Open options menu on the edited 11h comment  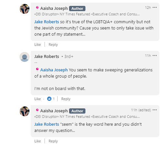(154, 110)
